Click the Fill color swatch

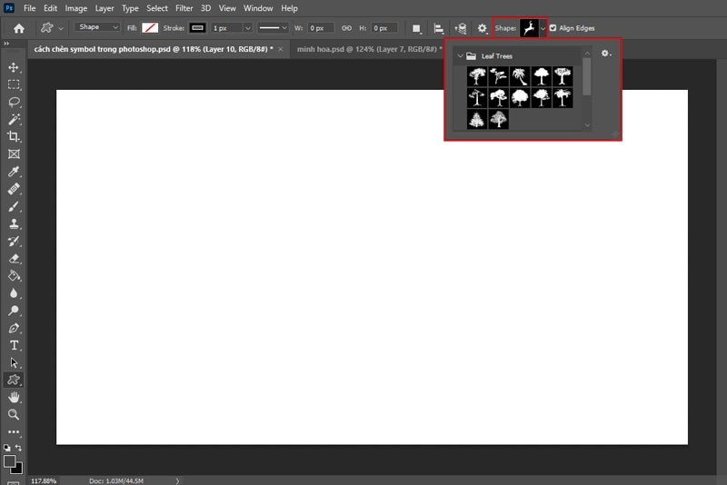pos(150,28)
